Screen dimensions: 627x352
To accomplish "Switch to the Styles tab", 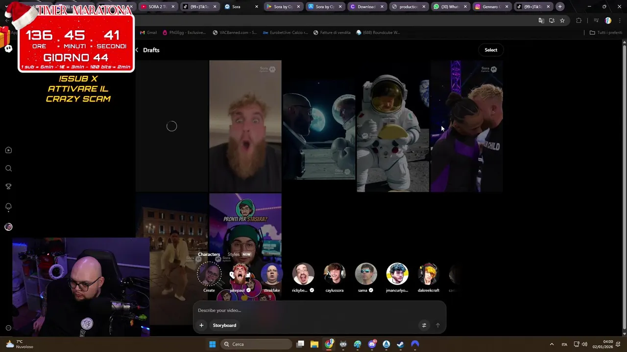I will (x=233, y=254).
